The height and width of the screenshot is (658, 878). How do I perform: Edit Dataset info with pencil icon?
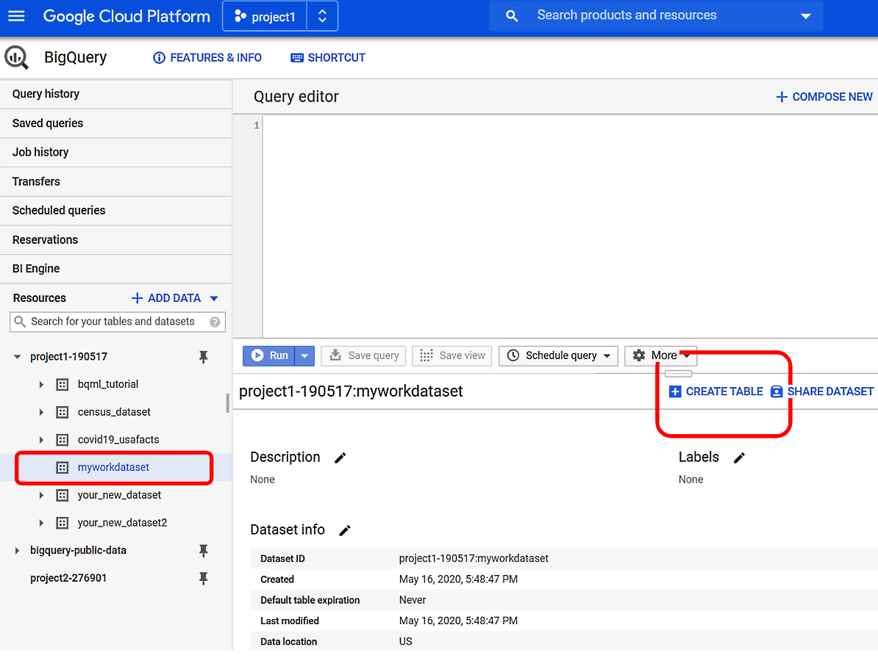[345, 530]
